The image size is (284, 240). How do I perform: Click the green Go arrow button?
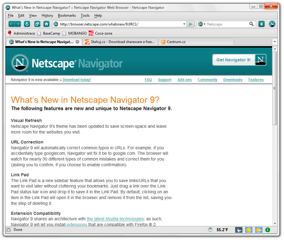pos(191,24)
